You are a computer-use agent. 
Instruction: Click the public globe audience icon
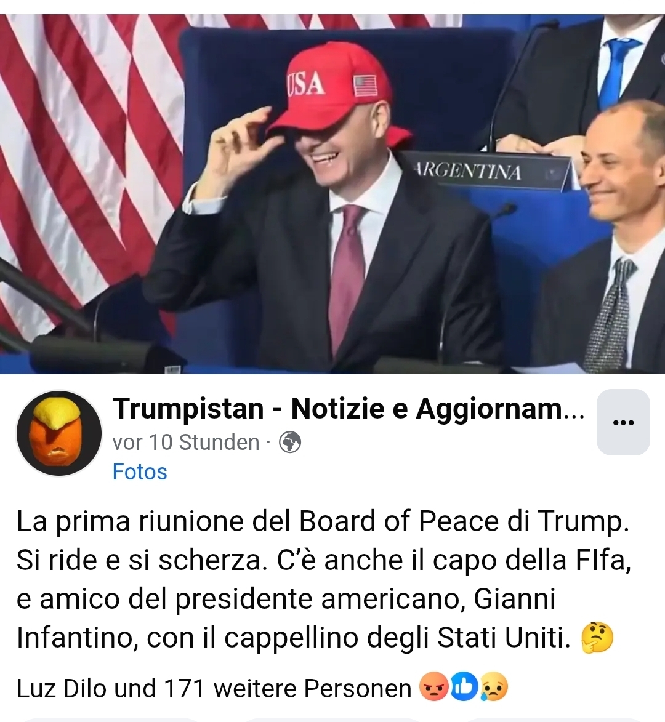click(x=291, y=443)
